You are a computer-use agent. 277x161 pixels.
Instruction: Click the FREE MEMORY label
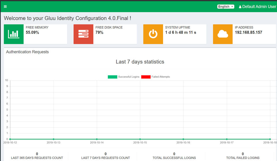37,27
